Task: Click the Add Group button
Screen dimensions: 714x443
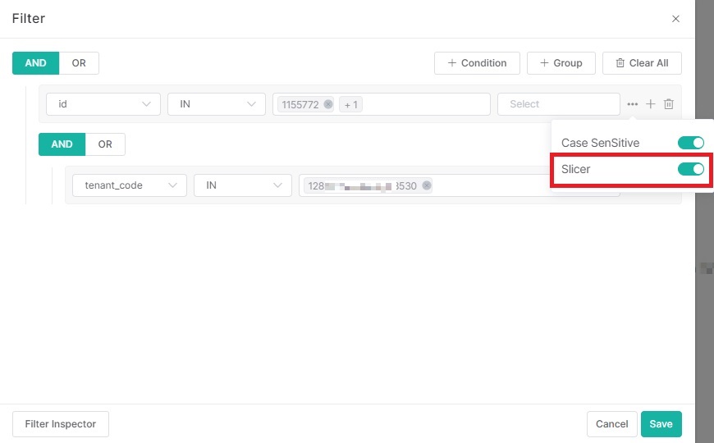Action: point(561,63)
